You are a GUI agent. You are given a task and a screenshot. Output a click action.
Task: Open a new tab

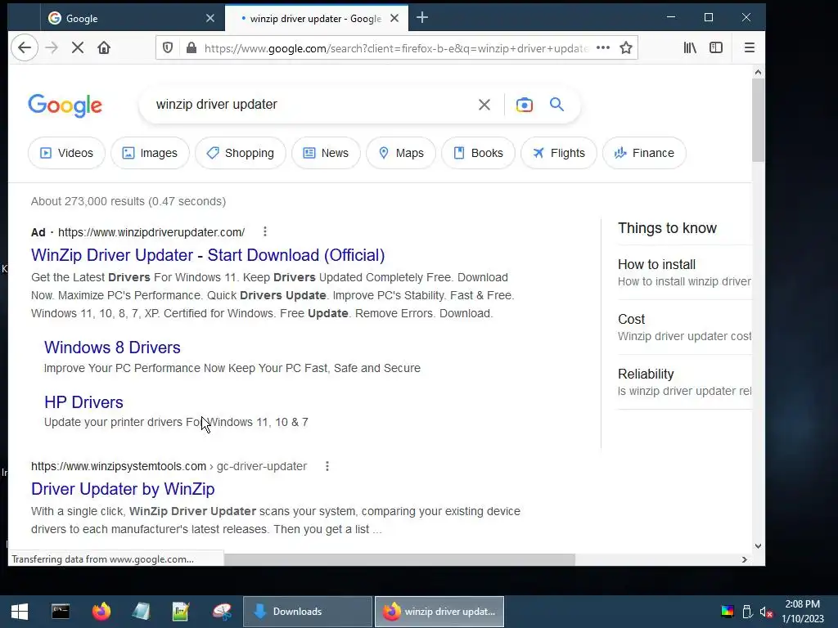click(x=422, y=18)
